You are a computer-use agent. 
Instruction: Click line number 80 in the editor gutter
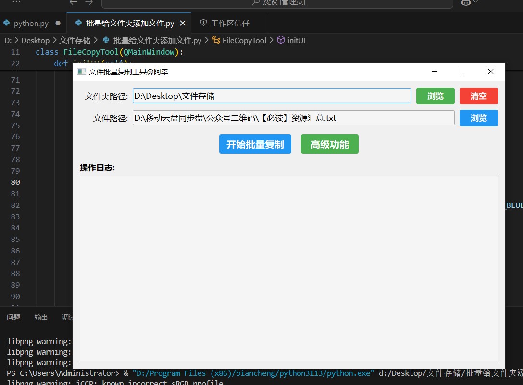(15, 182)
